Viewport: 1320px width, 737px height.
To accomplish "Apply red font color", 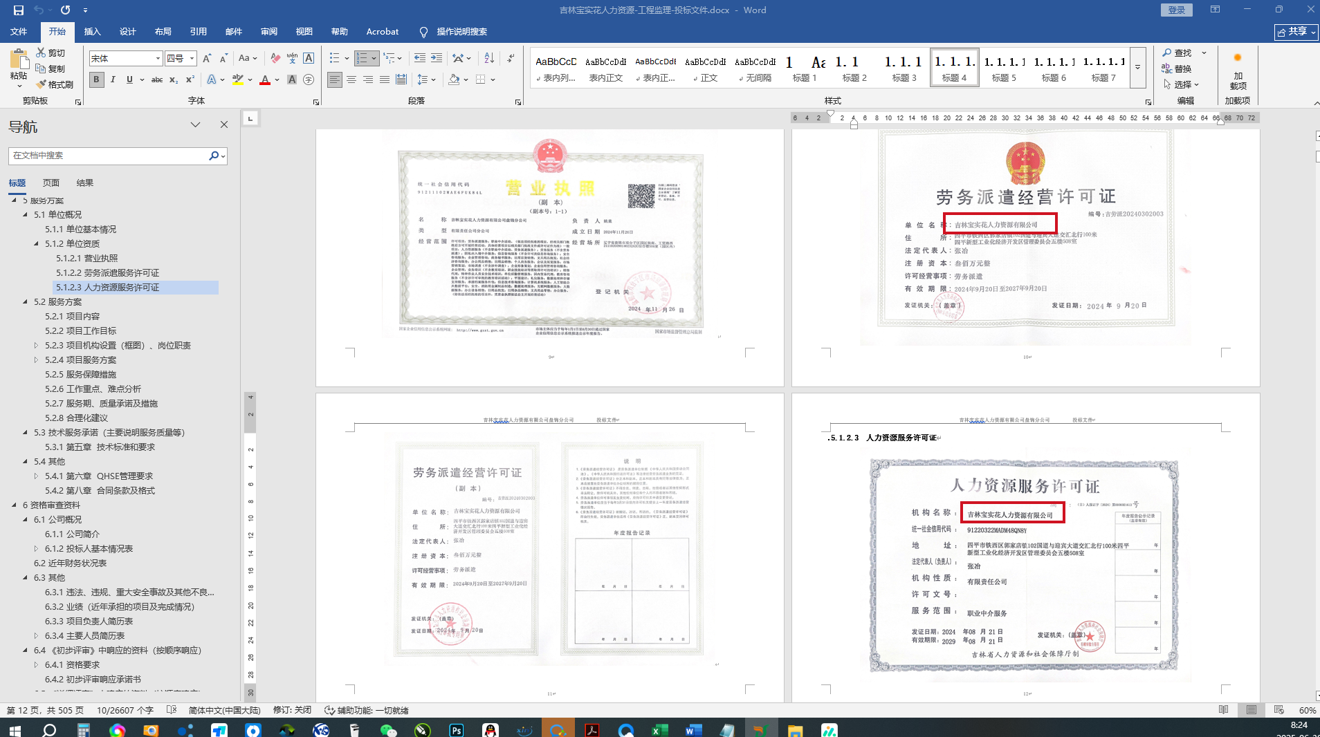I will 265,80.
